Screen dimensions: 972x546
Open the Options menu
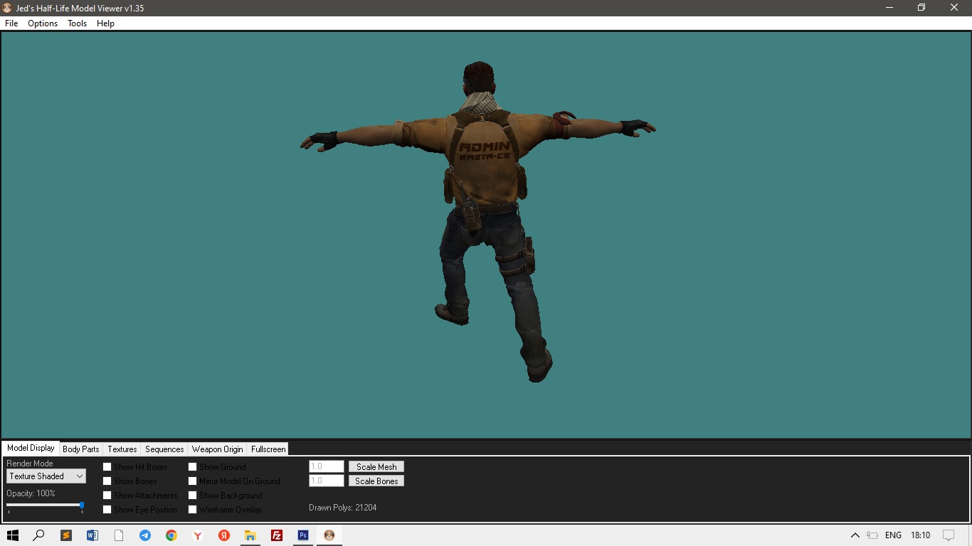(43, 23)
